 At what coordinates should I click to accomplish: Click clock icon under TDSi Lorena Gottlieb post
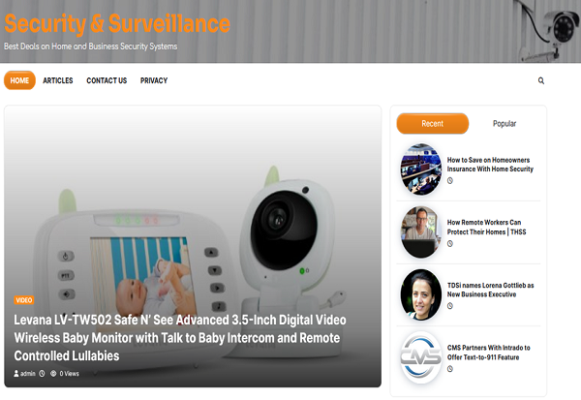tap(450, 306)
